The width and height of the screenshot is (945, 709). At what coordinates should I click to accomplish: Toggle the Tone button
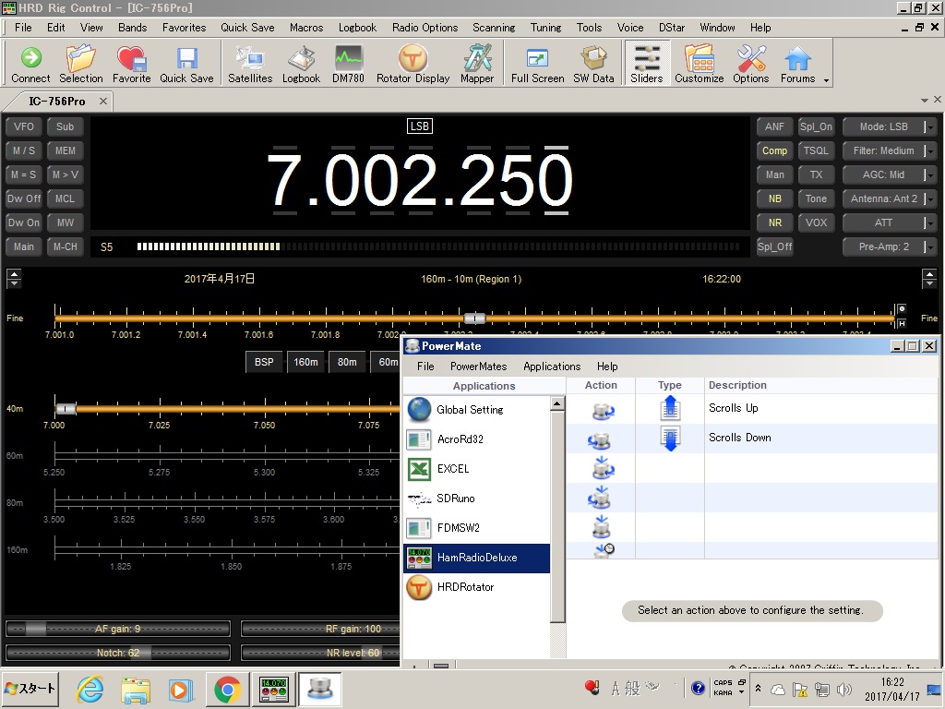click(816, 199)
